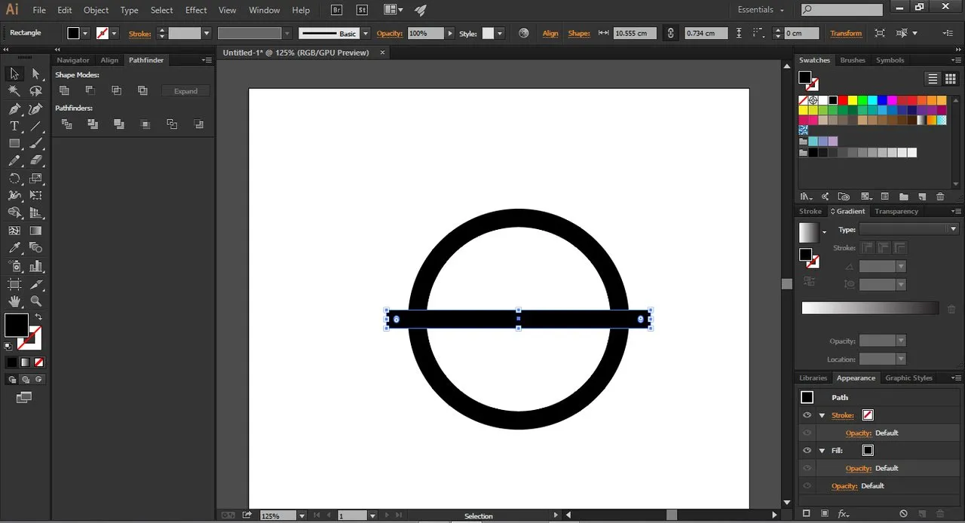Click the Unite shape mode in Pathfinder
Screen dimensions: 965x523
(64, 90)
